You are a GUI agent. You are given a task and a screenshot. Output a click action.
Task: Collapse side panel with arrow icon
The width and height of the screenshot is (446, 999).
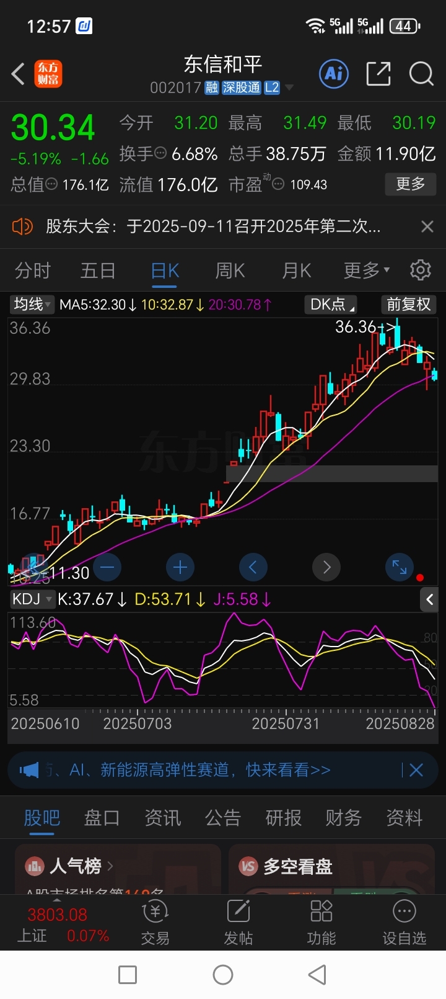(429, 599)
